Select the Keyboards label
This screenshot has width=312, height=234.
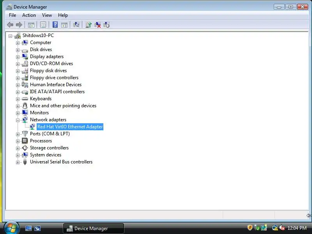(41, 99)
